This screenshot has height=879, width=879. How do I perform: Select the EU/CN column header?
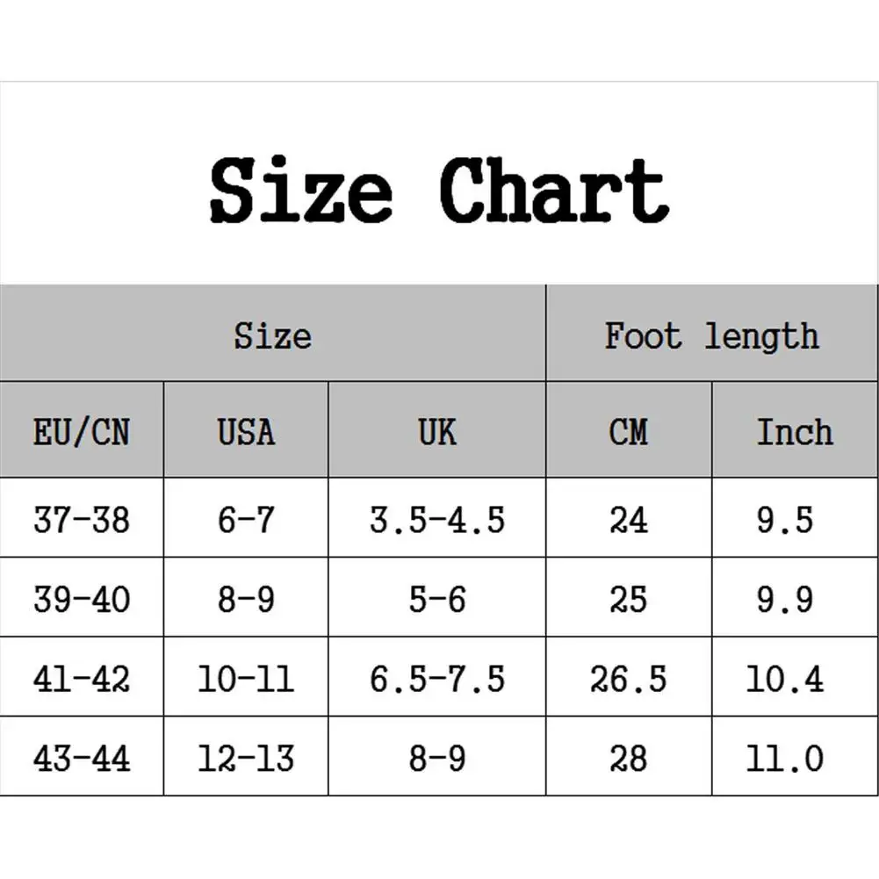pyautogui.click(x=82, y=432)
